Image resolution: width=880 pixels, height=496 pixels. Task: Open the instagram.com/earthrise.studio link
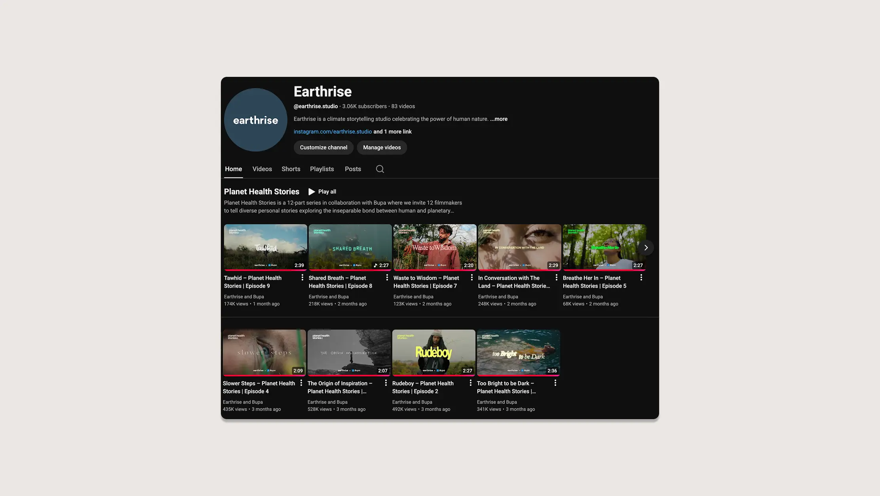pyautogui.click(x=333, y=132)
